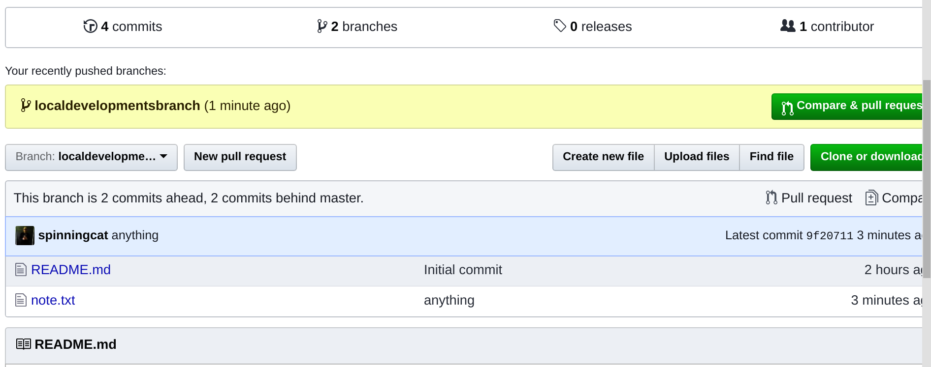The height and width of the screenshot is (367, 931).
Task: Open the spinningcat author profile link
Action: click(x=73, y=235)
